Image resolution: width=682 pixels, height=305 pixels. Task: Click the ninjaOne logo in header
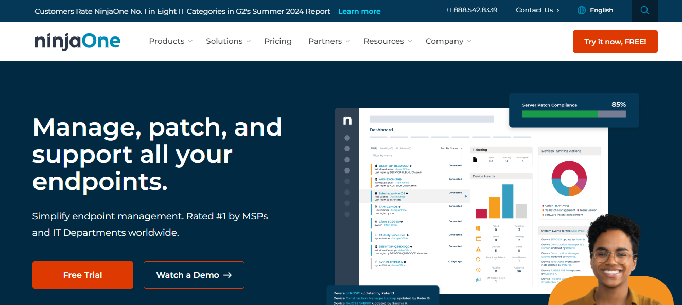point(78,41)
